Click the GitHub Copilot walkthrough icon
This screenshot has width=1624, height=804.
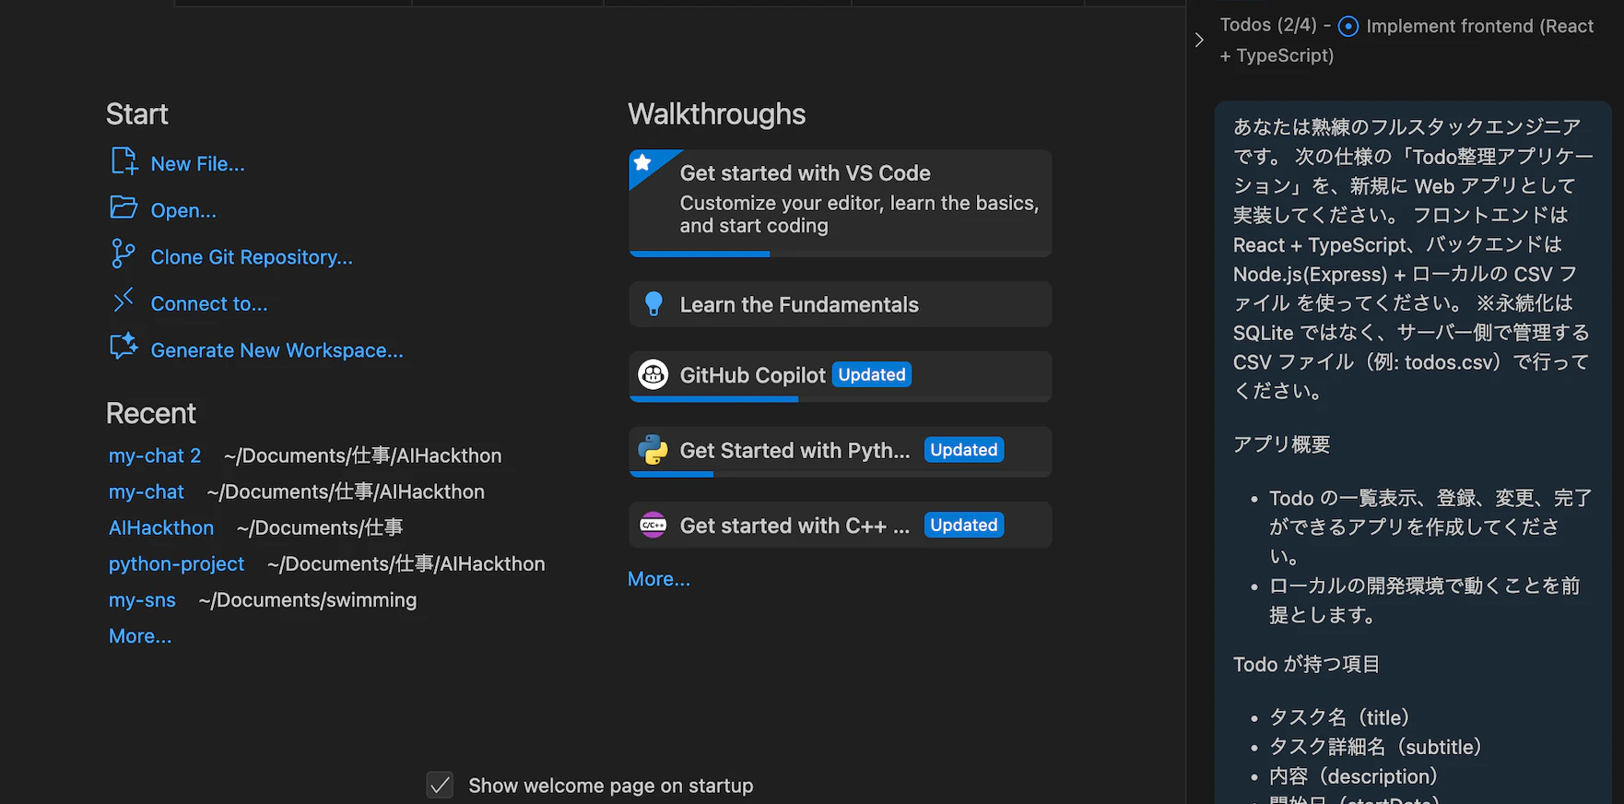(x=653, y=374)
